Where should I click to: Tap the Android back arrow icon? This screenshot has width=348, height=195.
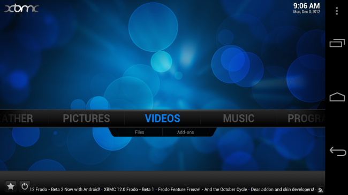[x=338, y=151]
